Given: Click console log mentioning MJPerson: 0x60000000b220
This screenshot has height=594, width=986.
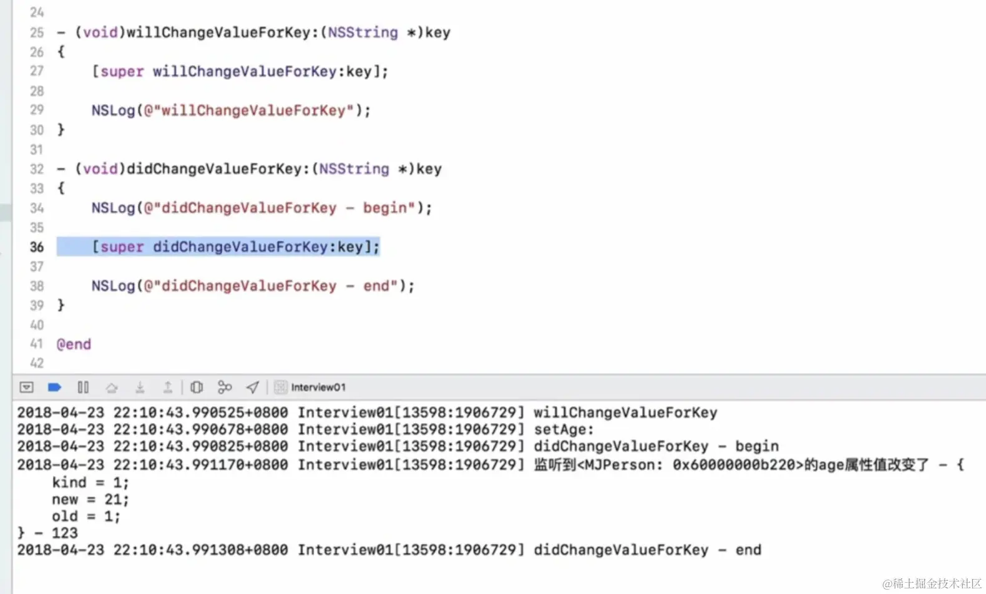Looking at the screenshot, I should (x=491, y=465).
